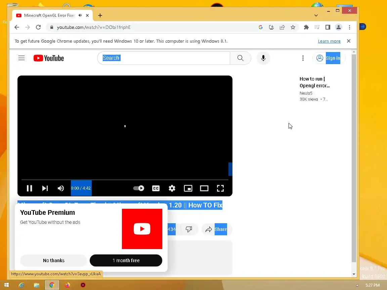Show hidden system tray icons
Image resolution: width=387 pixels, height=290 pixels.
pyautogui.click(x=357, y=285)
